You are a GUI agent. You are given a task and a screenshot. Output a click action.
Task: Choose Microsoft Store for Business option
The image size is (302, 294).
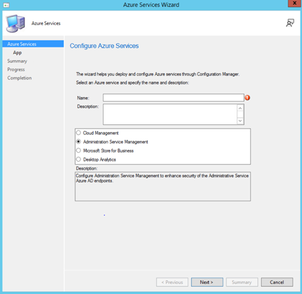click(x=79, y=150)
